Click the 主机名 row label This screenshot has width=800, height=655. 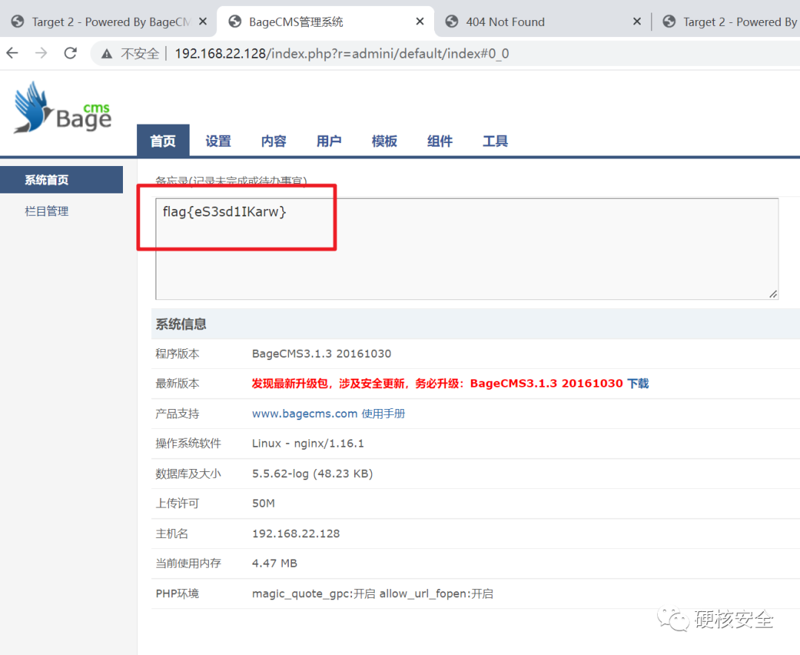(x=171, y=533)
